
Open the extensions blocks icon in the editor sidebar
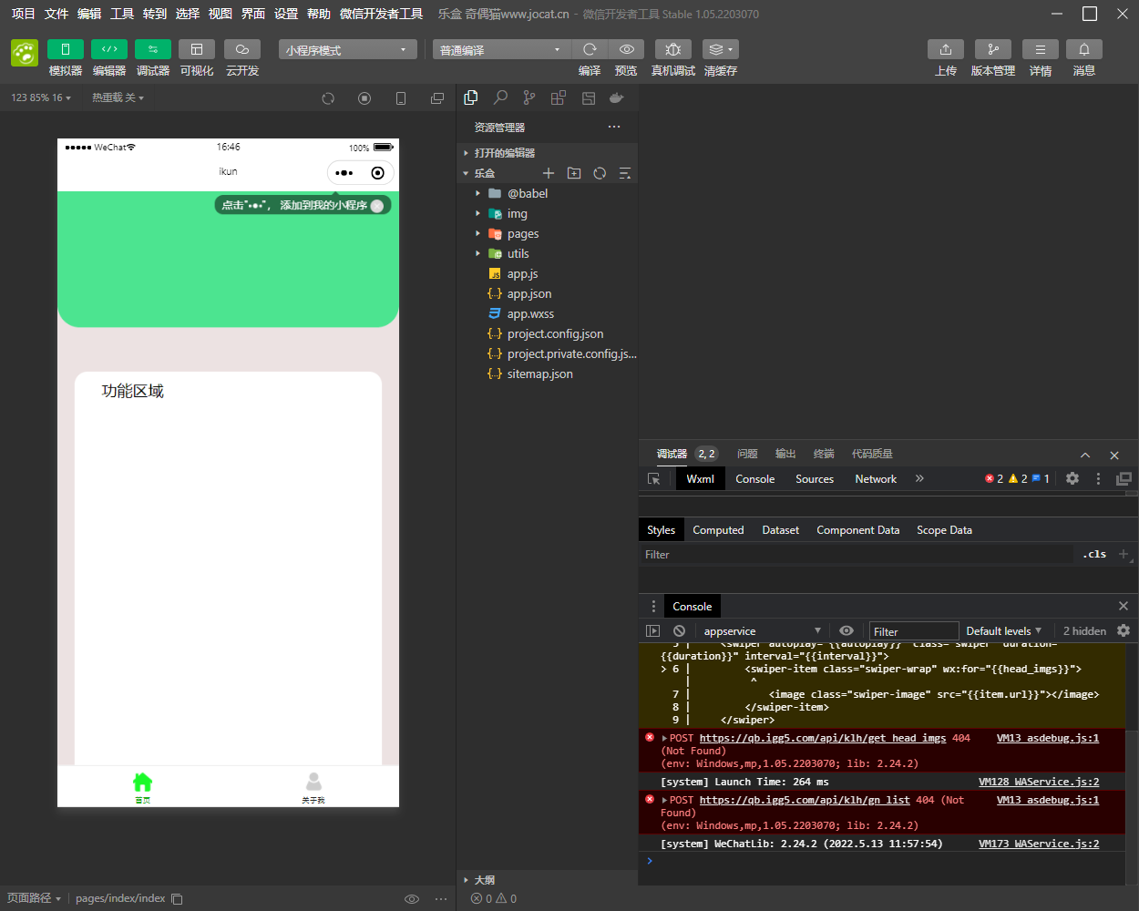coord(559,97)
